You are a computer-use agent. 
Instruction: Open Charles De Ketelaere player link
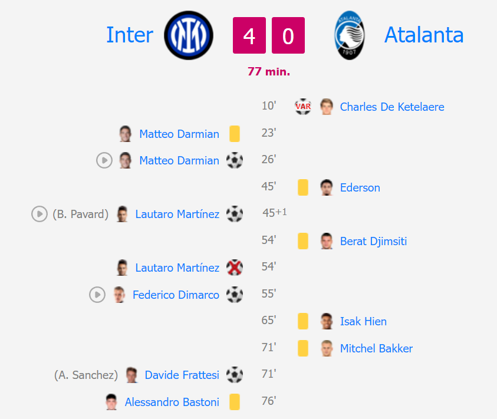point(392,107)
